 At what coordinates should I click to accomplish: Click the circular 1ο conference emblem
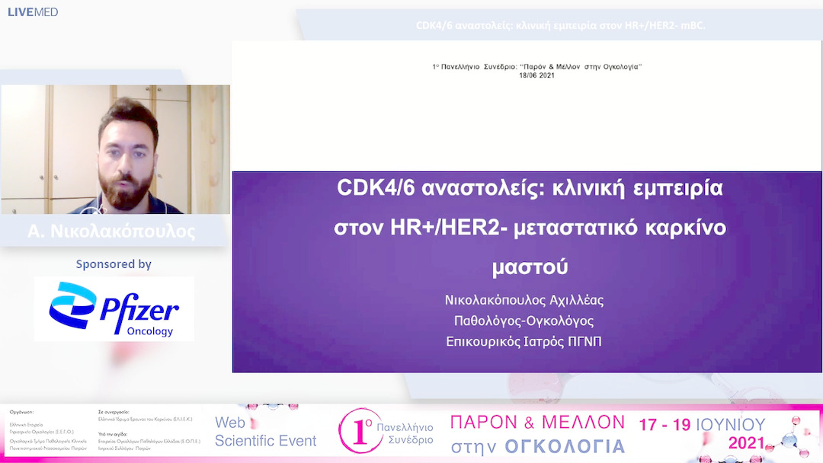pos(360,431)
